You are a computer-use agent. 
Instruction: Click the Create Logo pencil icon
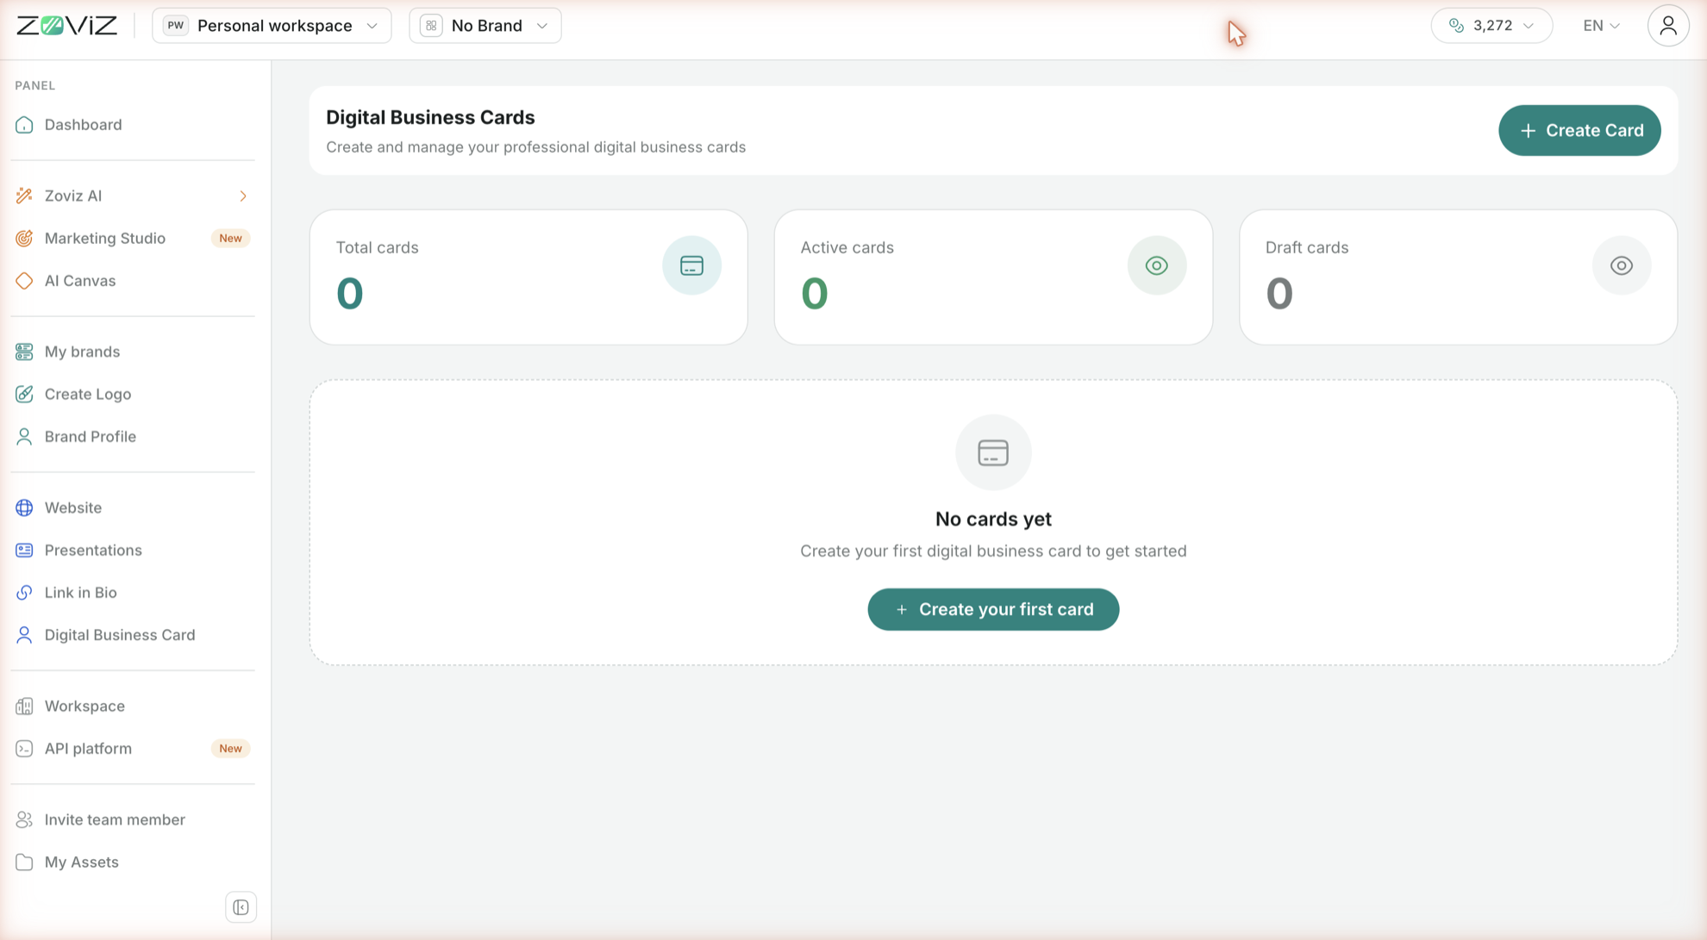click(x=24, y=394)
